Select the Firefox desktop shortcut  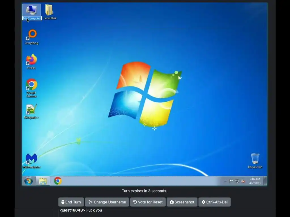point(31,62)
